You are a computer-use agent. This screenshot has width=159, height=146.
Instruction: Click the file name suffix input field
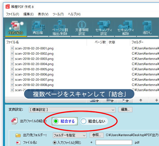pyautogui.click(x=114, y=142)
